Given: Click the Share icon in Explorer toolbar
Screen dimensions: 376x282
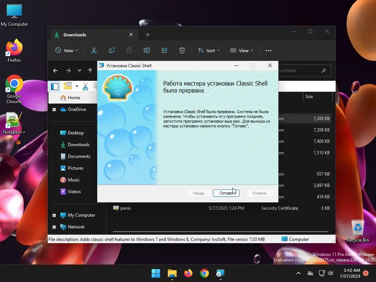Looking at the screenshot, I should point(164,50).
